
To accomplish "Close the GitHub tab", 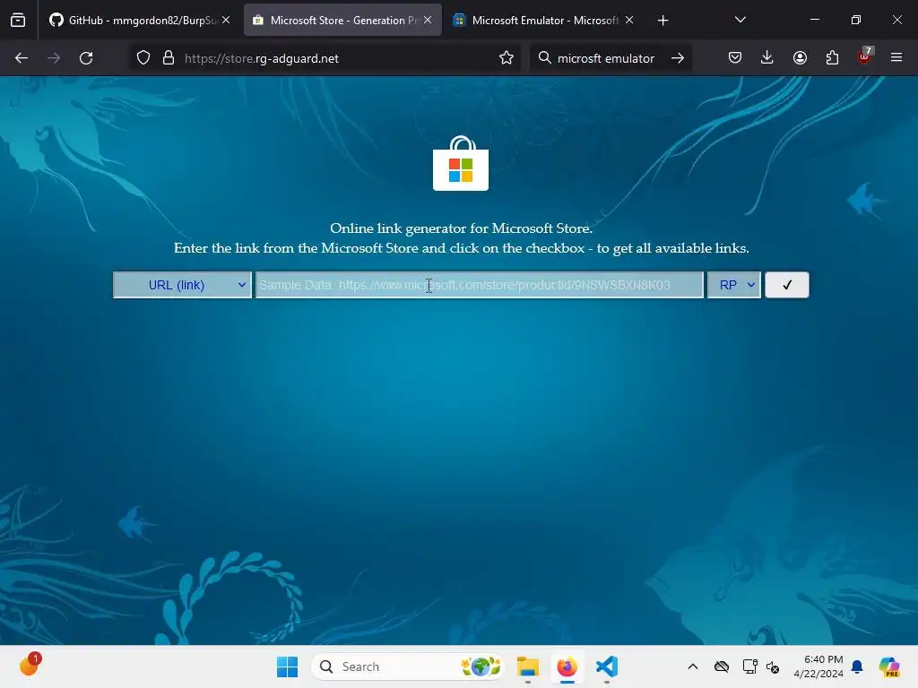I will coord(226,20).
